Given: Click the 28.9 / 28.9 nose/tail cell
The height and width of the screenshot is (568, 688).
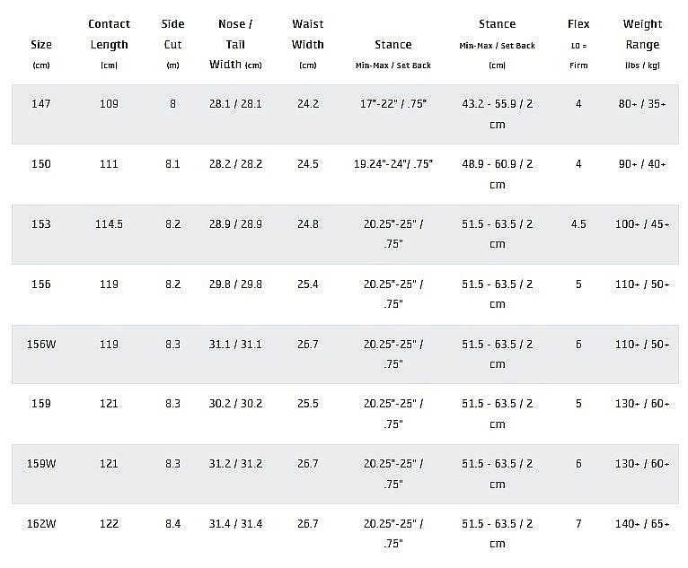Looking at the screenshot, I should coord(235,224).
